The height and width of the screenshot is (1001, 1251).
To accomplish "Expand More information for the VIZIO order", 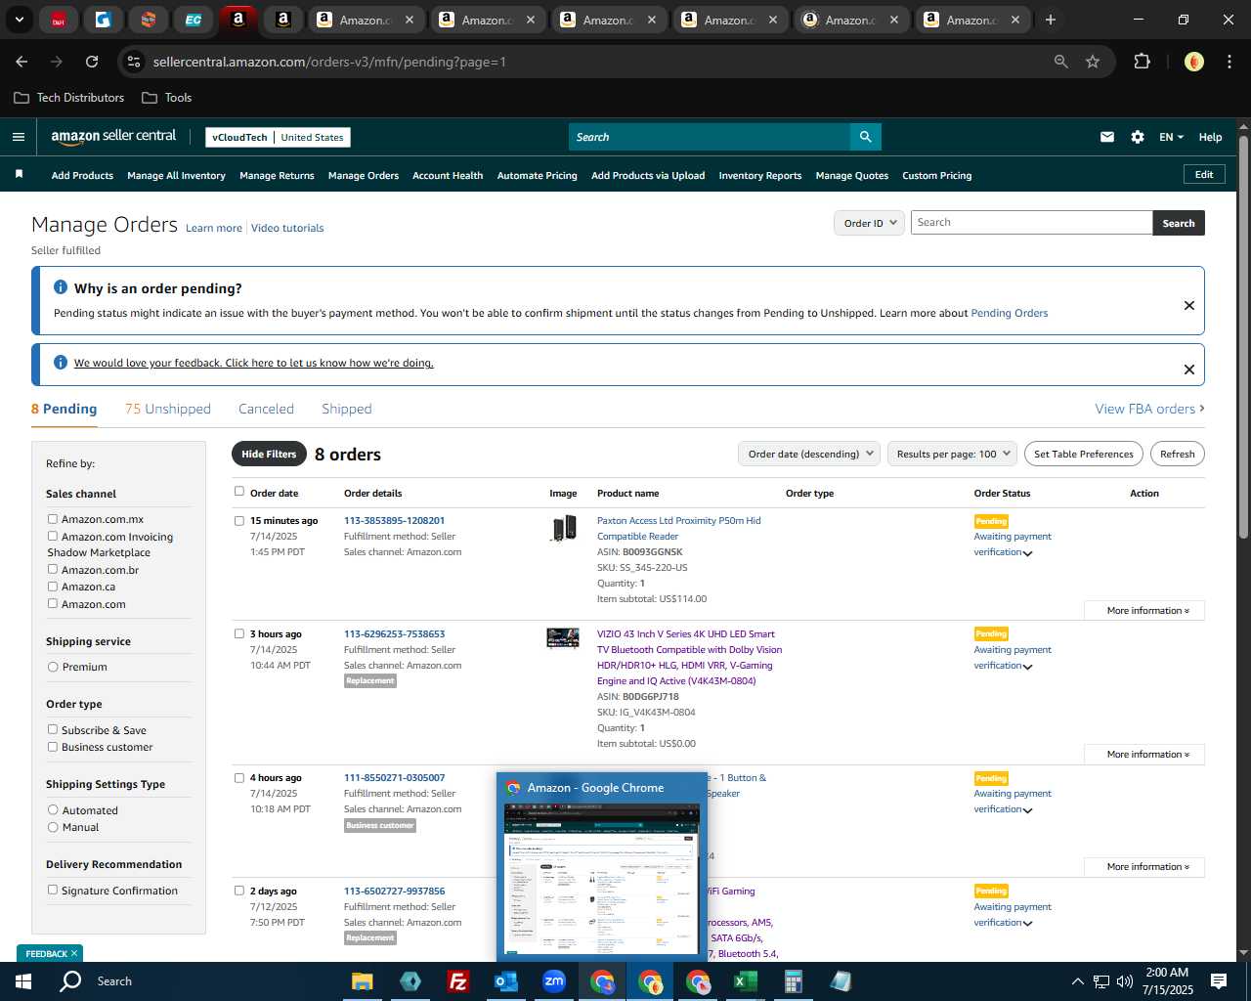I will (1144, 754).
